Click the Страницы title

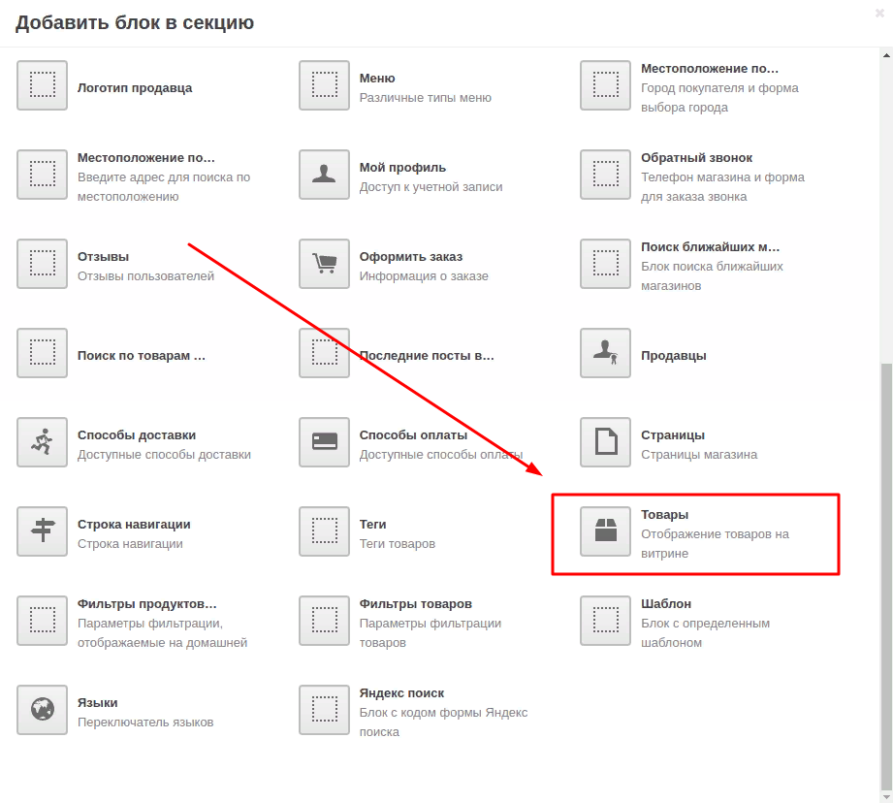click(673, 435)
